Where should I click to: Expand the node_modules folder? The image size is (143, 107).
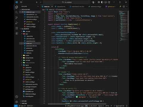click(30, 63)
